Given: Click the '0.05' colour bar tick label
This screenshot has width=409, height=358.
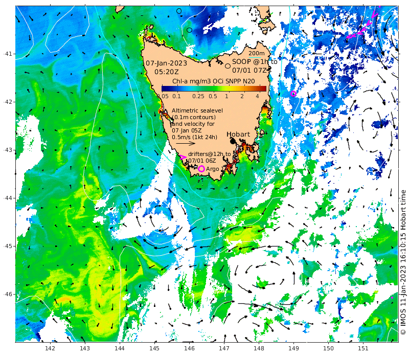Looking at the screenshot, I should point(163,96).
